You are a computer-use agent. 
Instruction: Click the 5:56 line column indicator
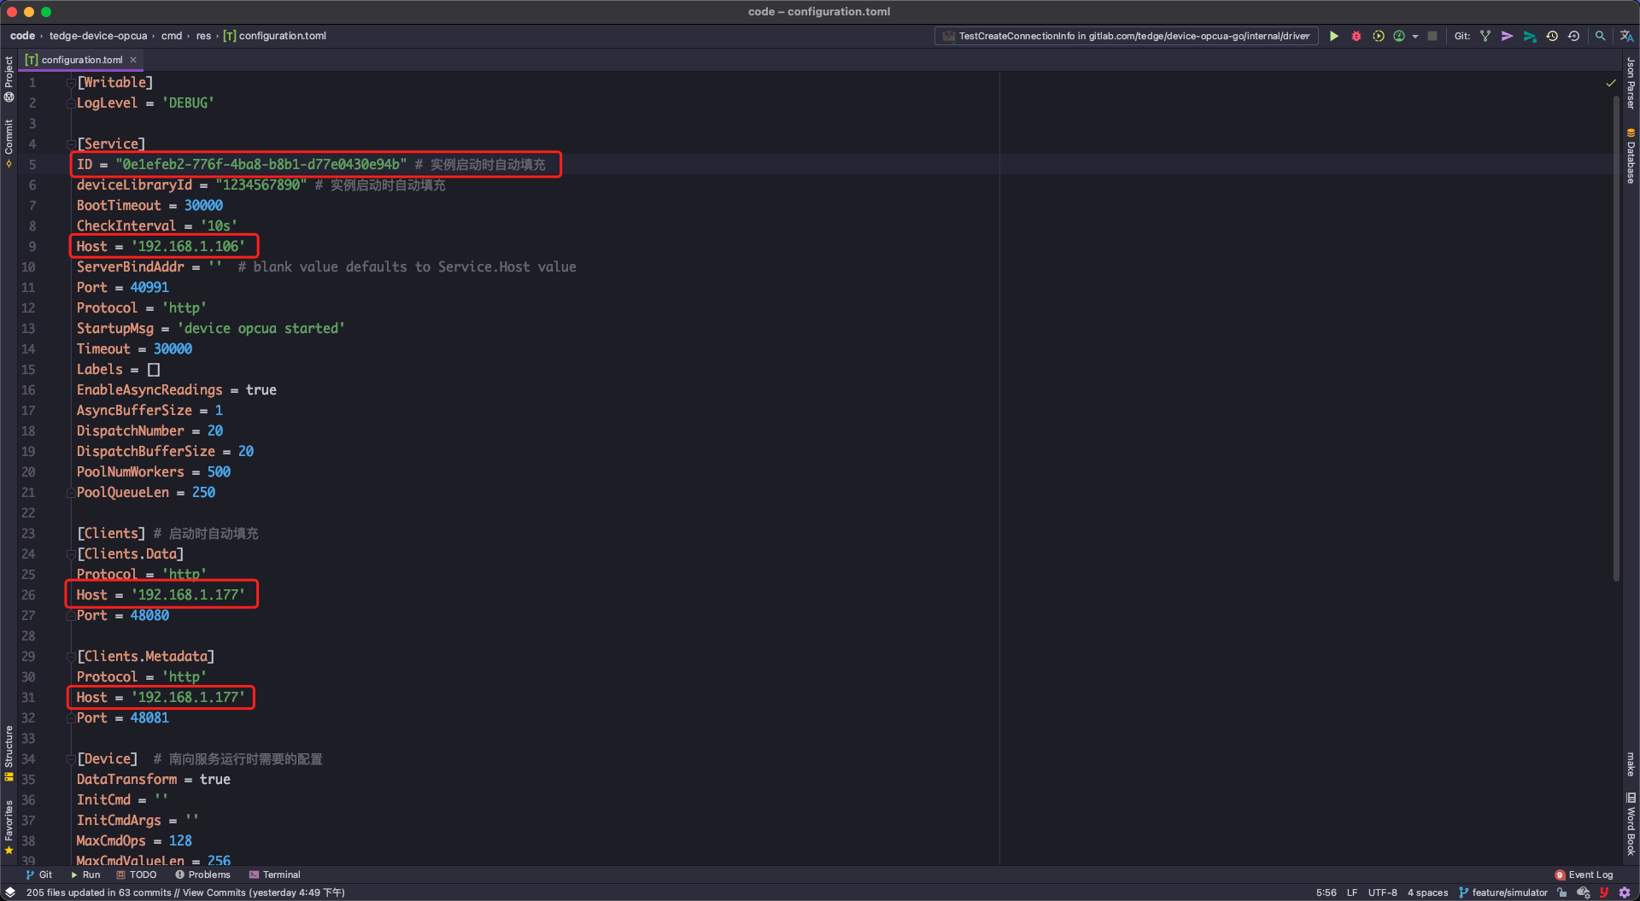(1326, 892)
